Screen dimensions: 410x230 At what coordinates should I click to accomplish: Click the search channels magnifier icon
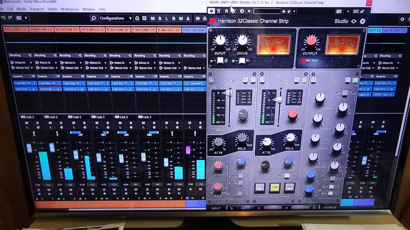[93, 18]
